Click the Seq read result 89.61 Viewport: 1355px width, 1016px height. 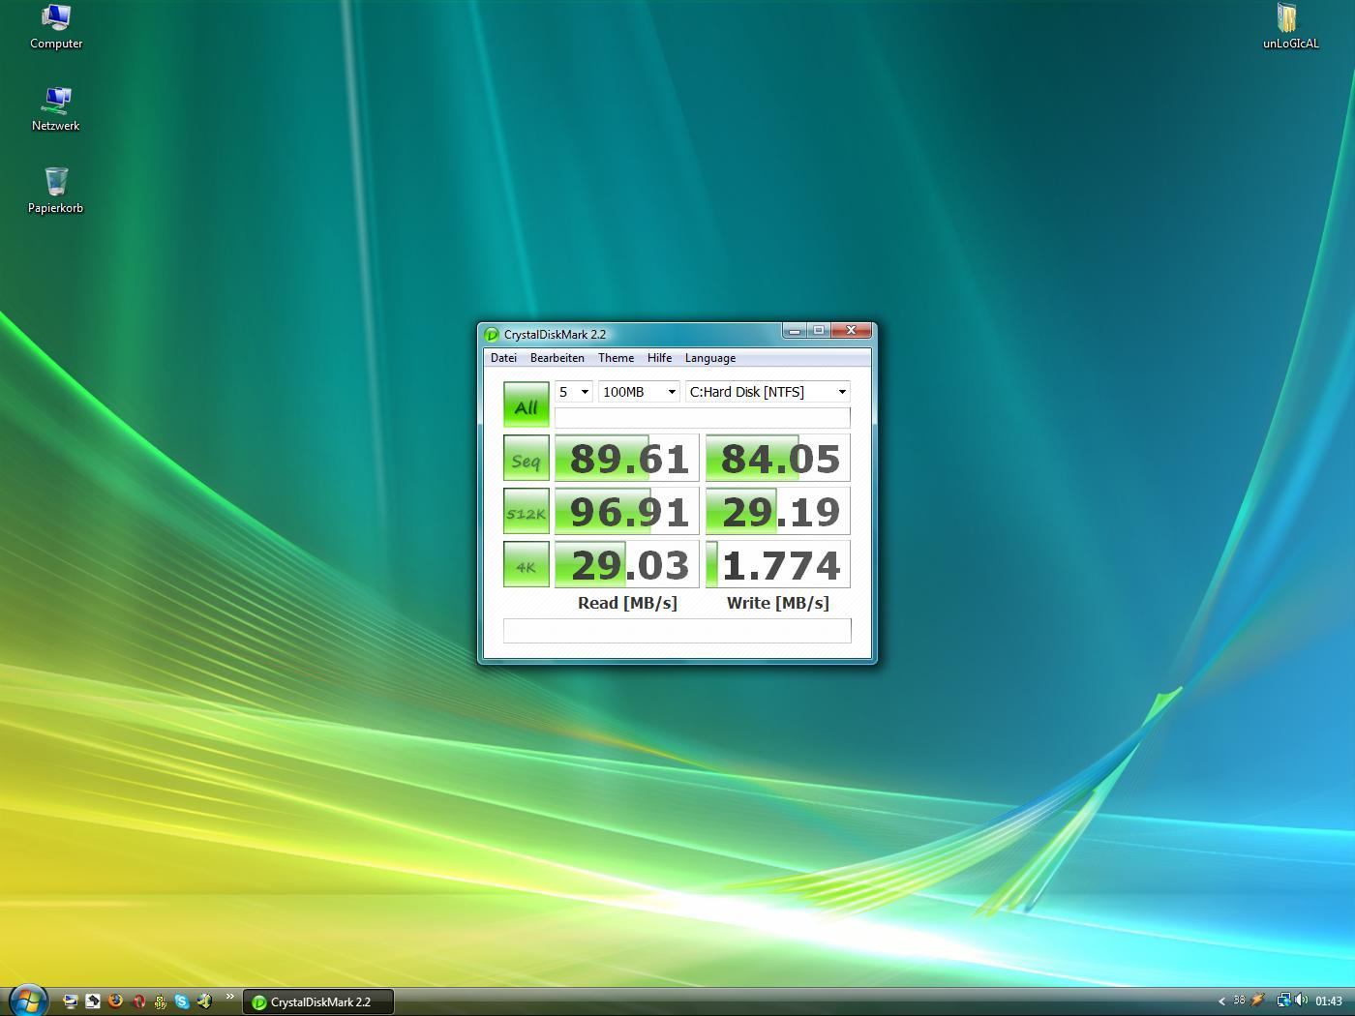(627, 458)
